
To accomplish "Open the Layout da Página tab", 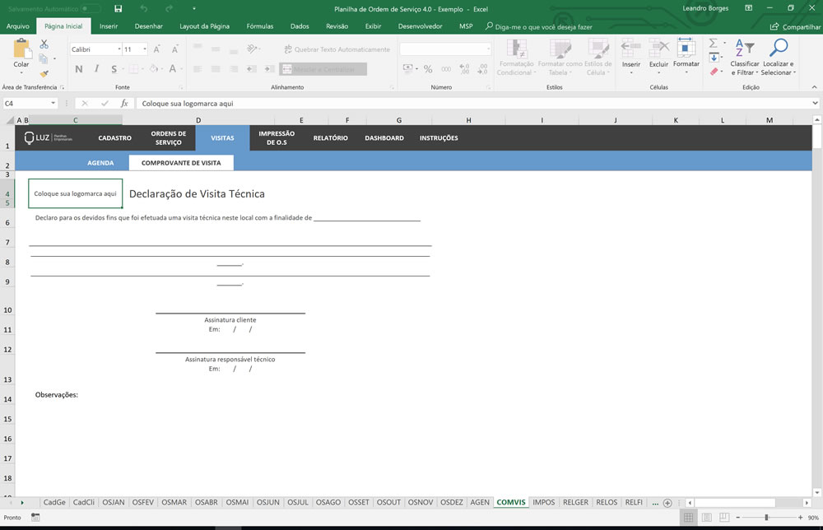I will click(204, 26).
